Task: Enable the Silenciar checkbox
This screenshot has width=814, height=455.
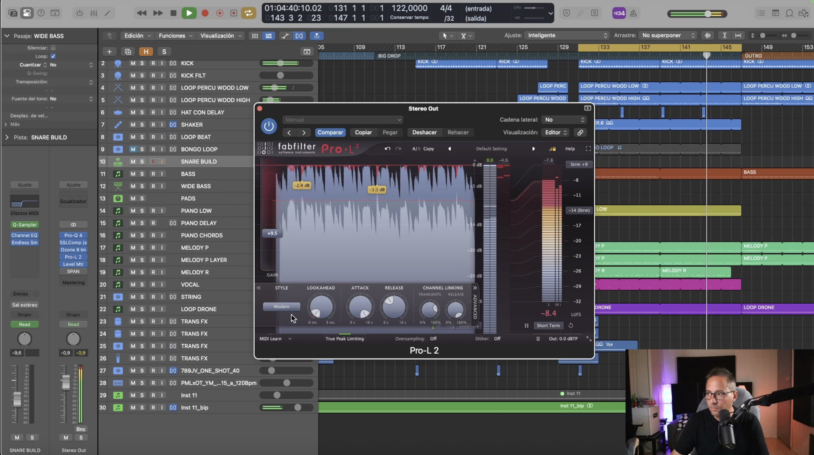Action: [53, 48]
